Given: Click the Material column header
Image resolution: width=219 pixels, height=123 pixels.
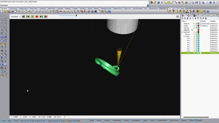Looking at the screenshot, I should pyautogui.click(x=203, y=21).
